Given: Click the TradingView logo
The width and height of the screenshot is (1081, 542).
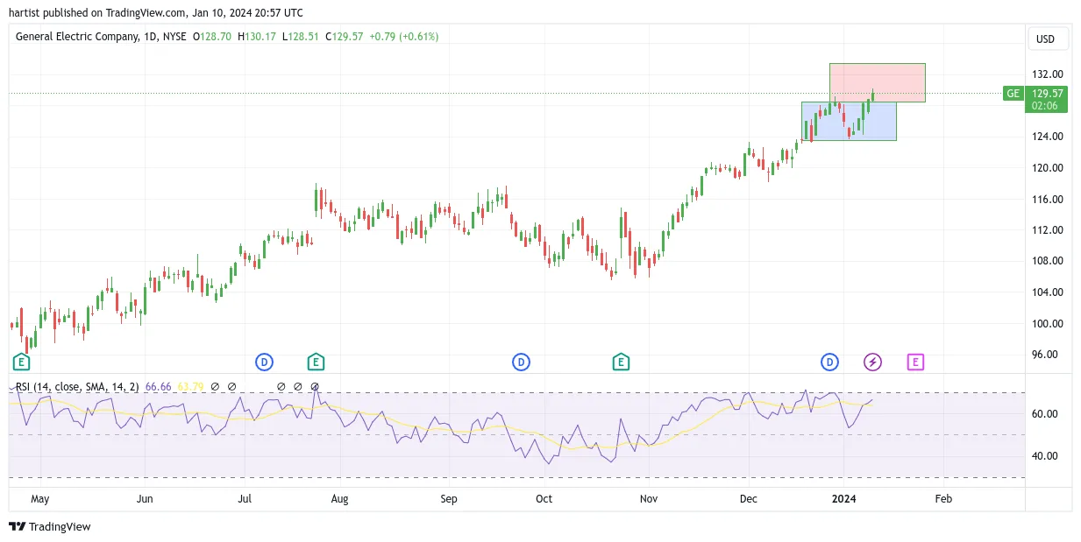Looking at the screenshot, I should click(50, 526).
